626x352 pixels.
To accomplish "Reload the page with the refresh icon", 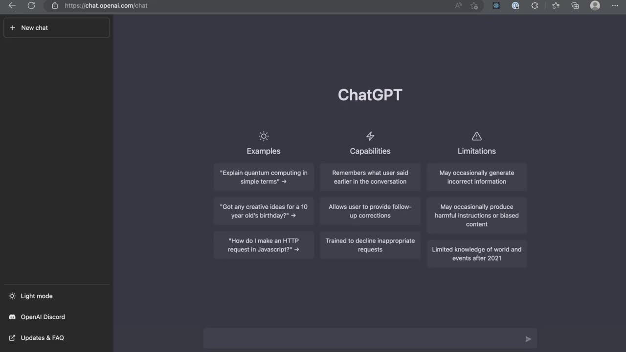I will click(x=31, y=5).
